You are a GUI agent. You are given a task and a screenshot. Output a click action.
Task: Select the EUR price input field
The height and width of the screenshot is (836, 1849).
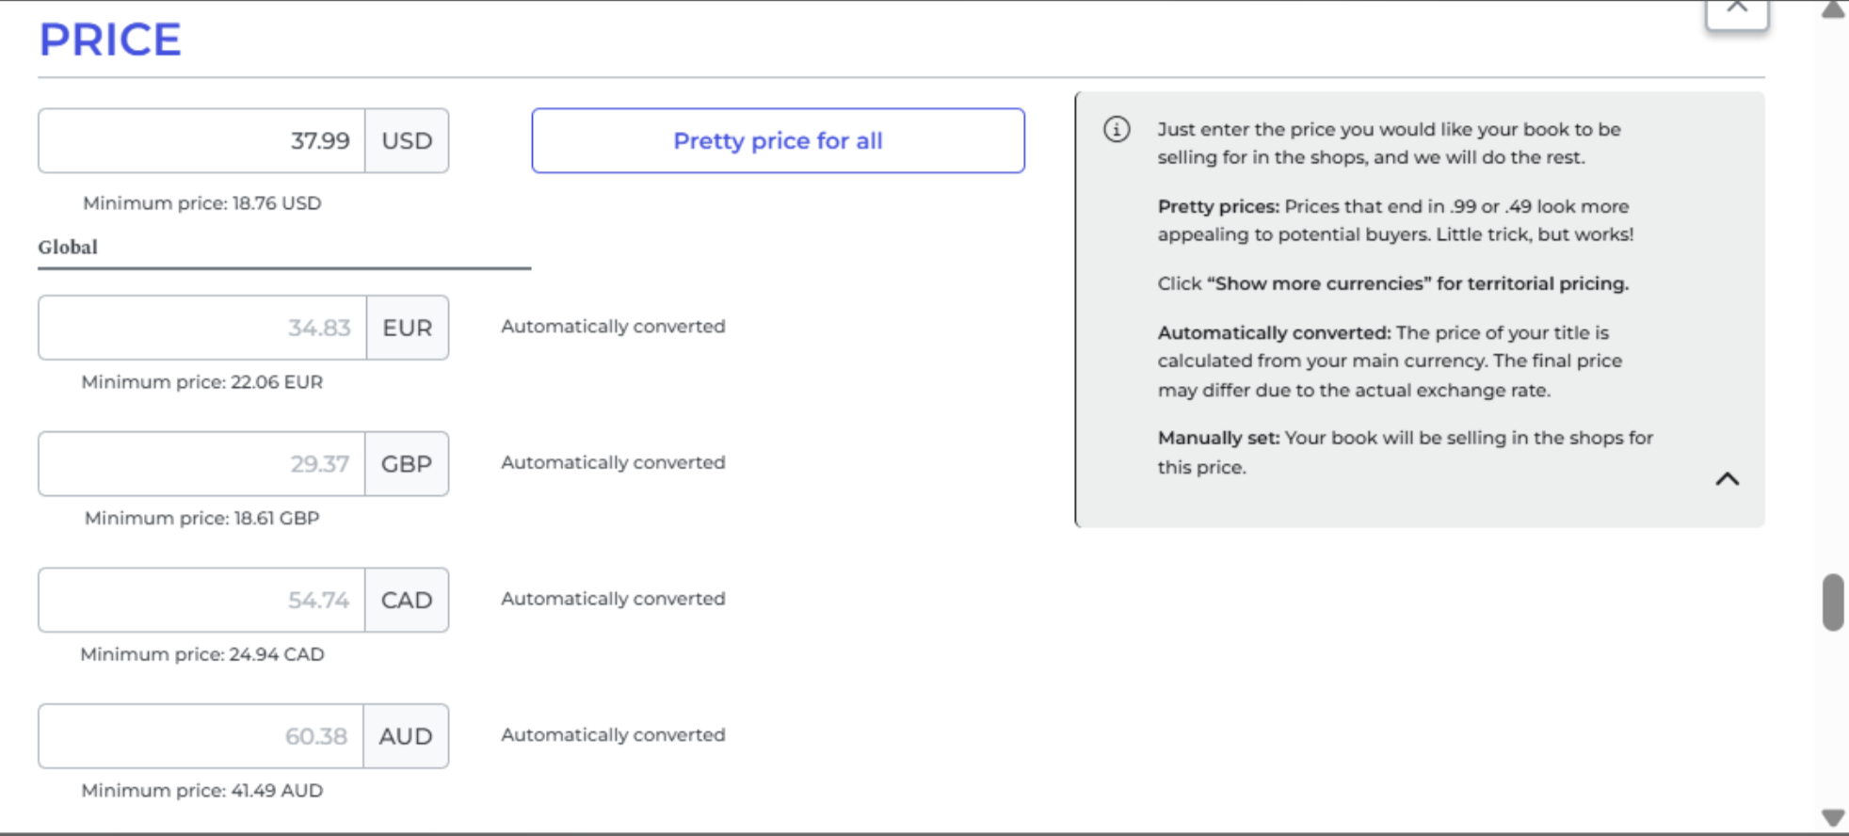coord(202,328)
